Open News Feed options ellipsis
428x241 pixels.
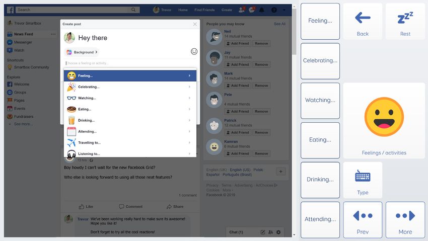tap(53, 34)
